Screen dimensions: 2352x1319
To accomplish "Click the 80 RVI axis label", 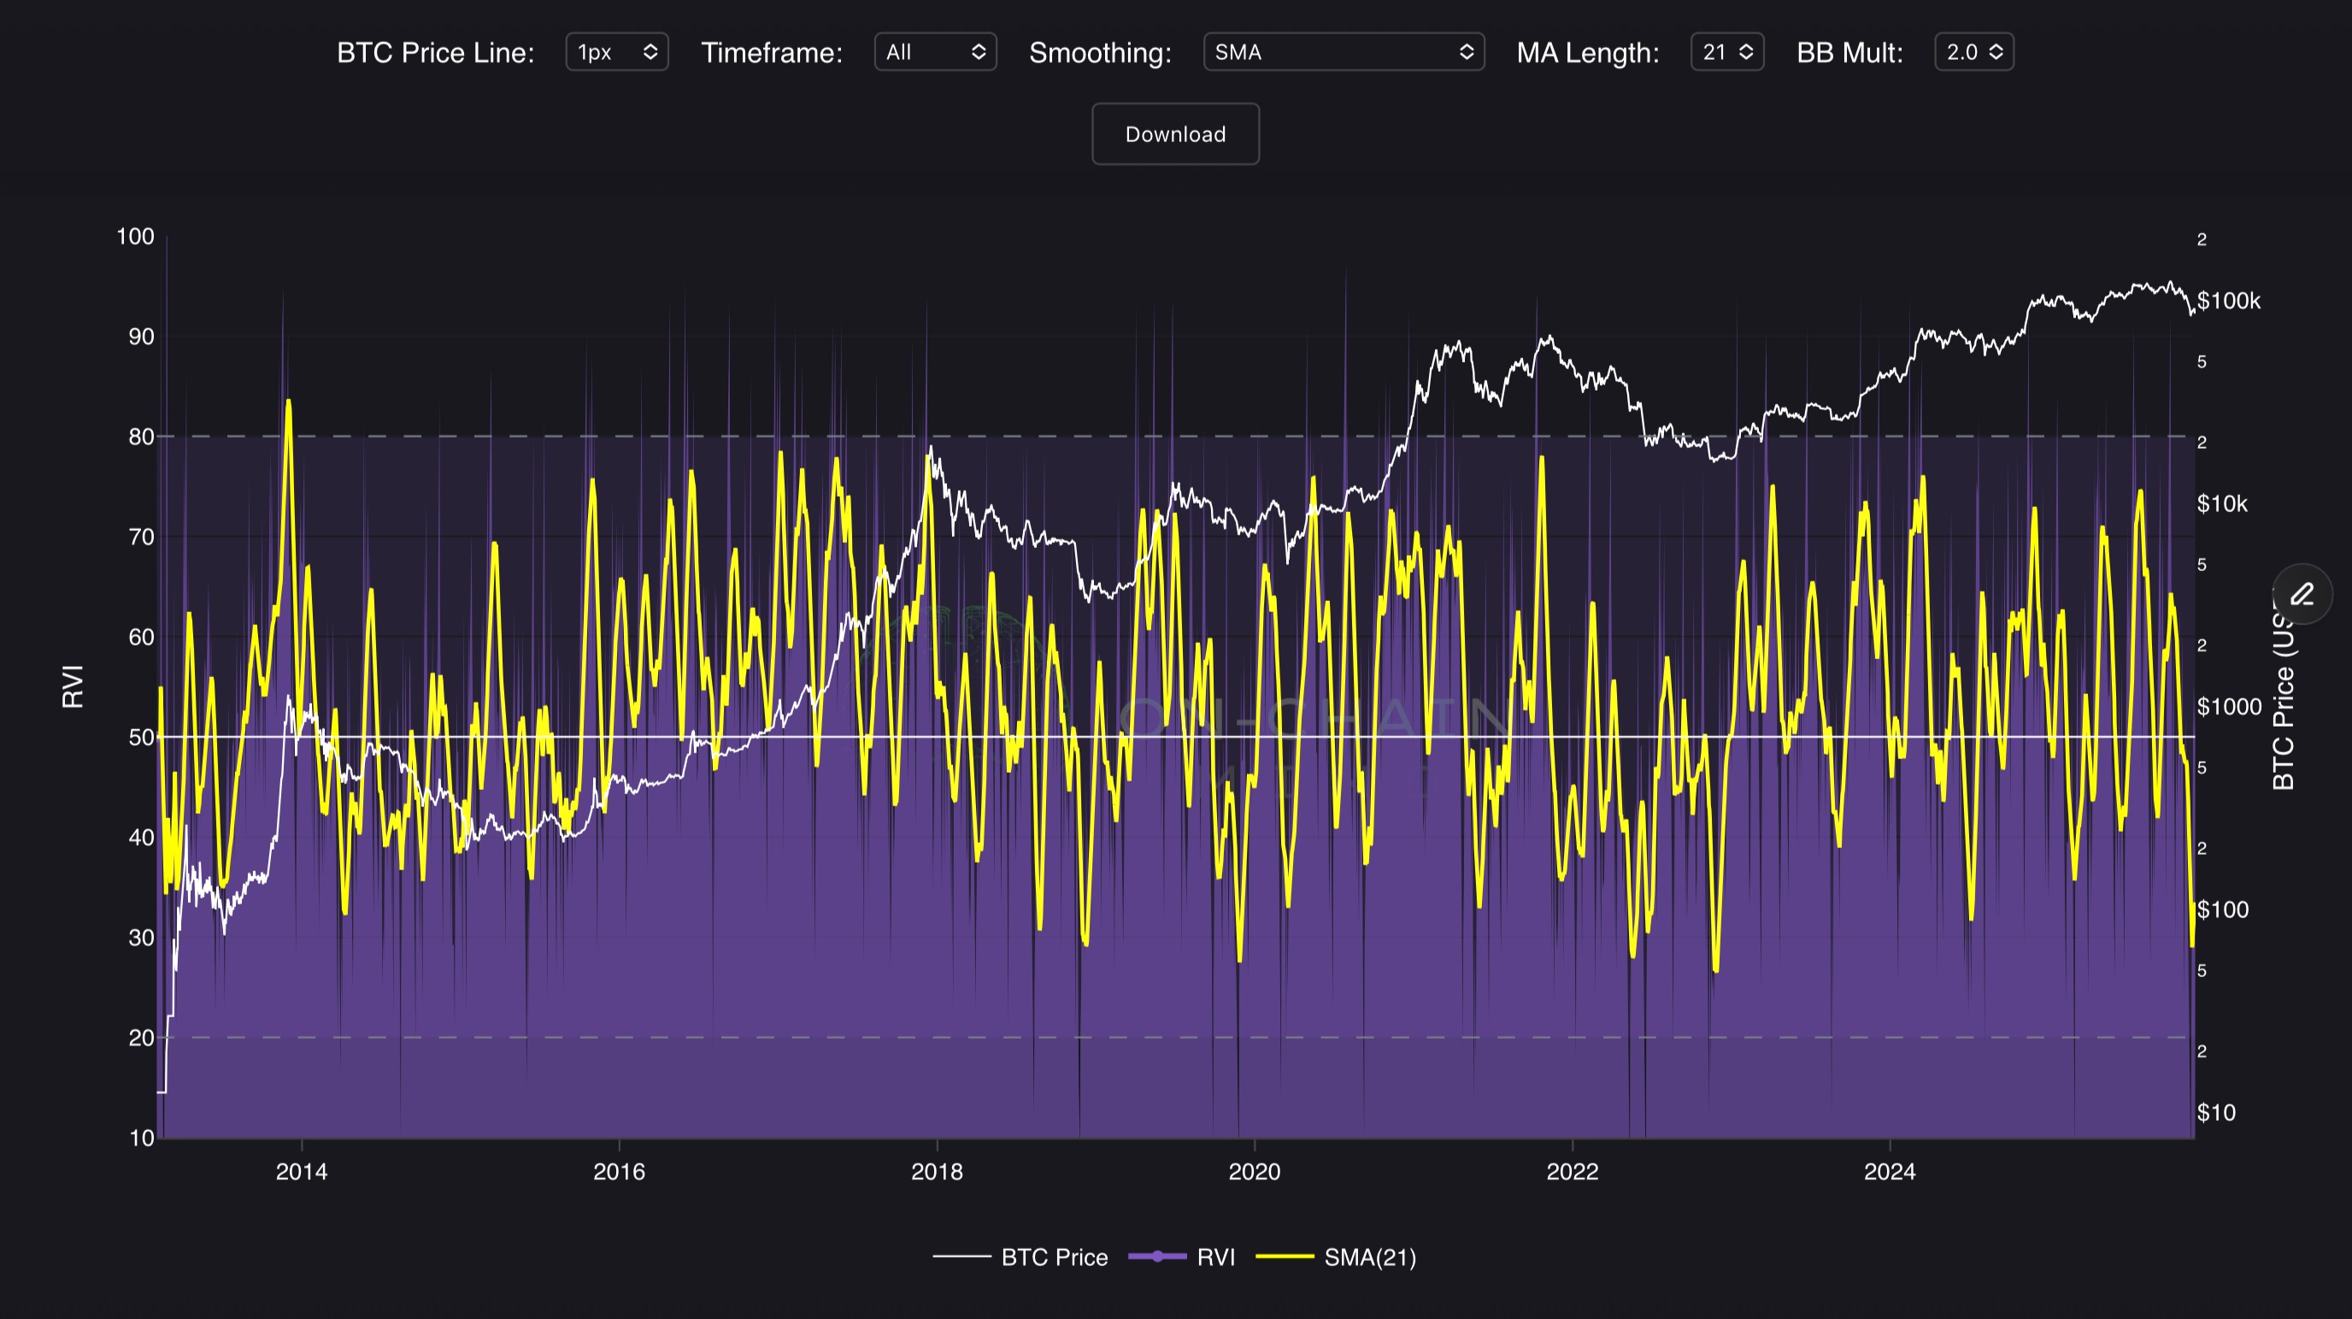I will tap(141, 437).
